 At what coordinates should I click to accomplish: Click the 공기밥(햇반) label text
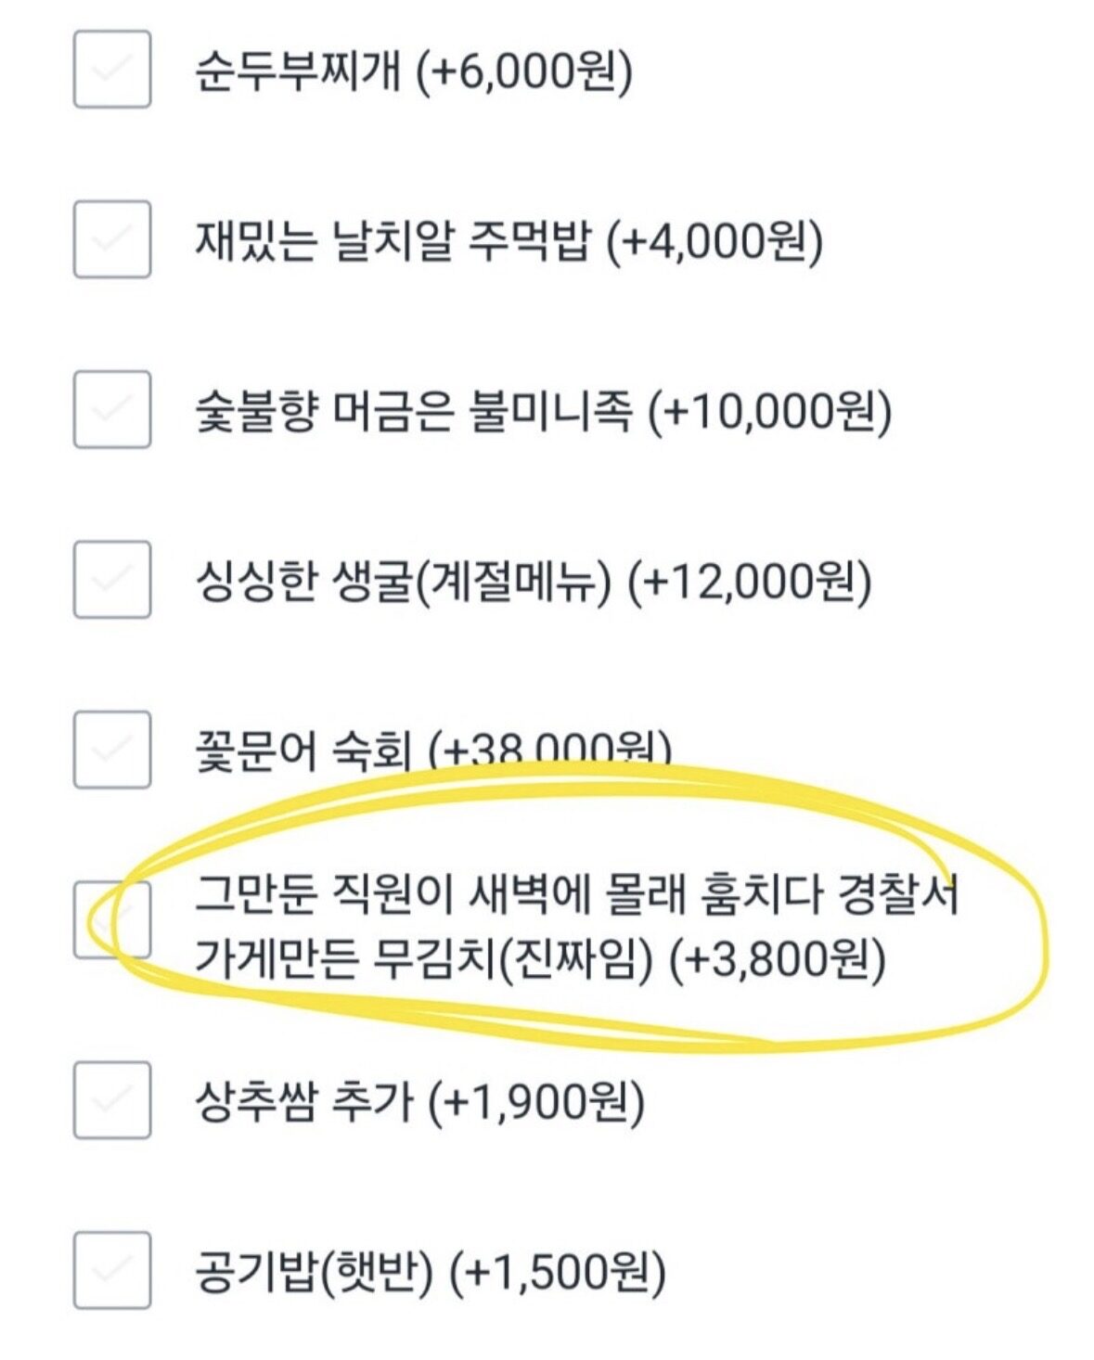point(314,1271)
